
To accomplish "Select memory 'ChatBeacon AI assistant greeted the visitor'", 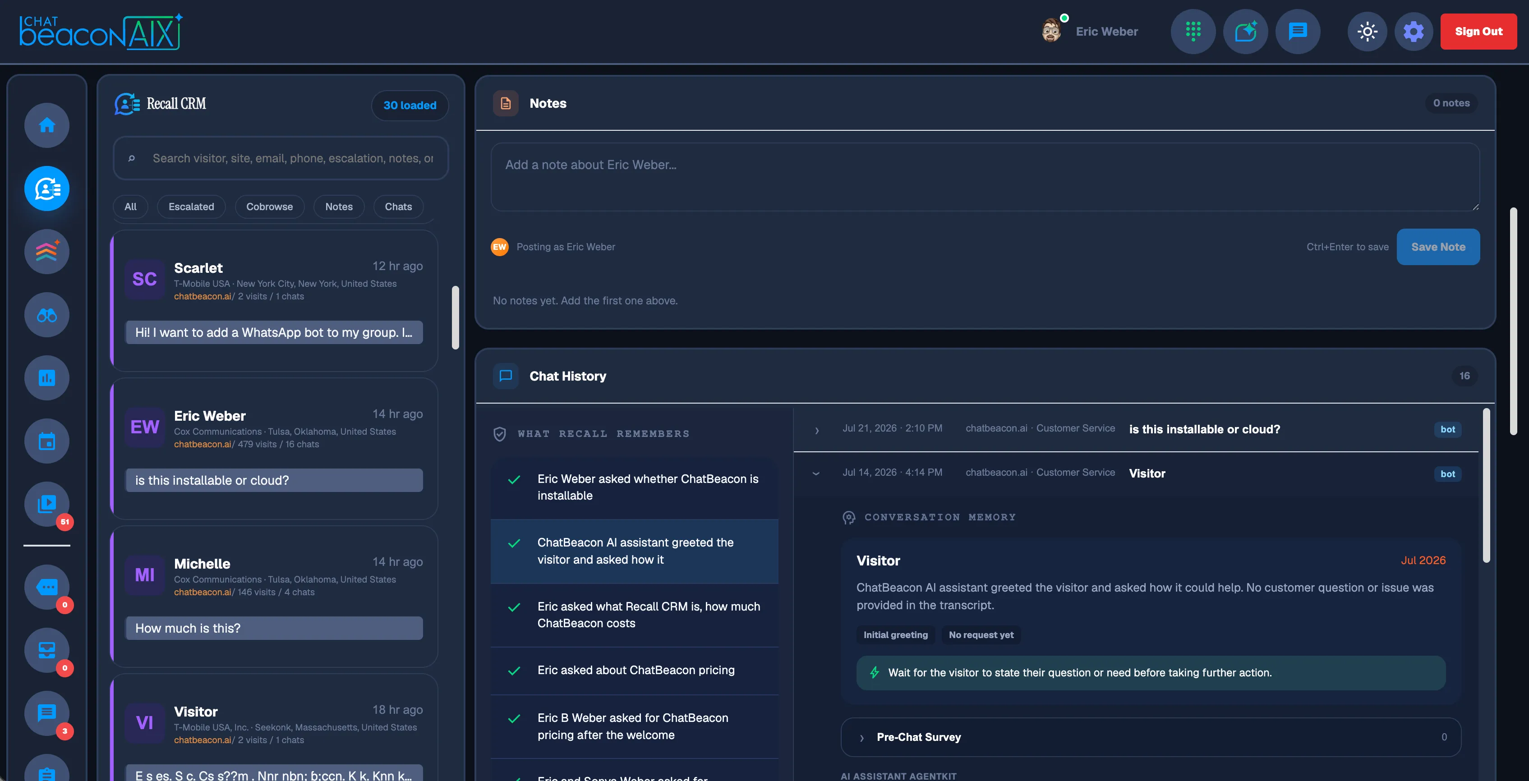I will point(635,551).
